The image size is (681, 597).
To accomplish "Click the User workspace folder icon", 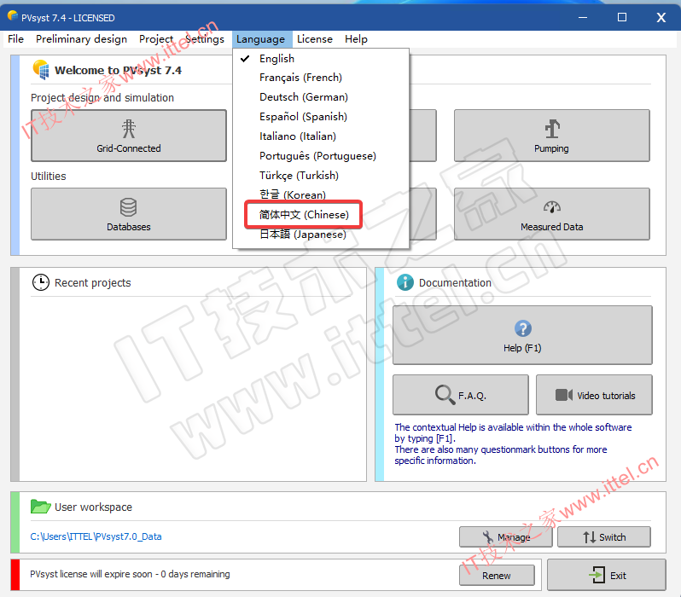I will (x=41, y=507).
